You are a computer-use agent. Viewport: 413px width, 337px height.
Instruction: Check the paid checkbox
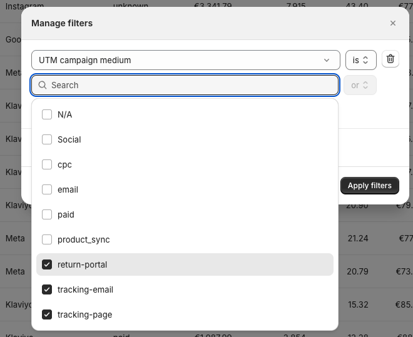(x=47, y=214)
